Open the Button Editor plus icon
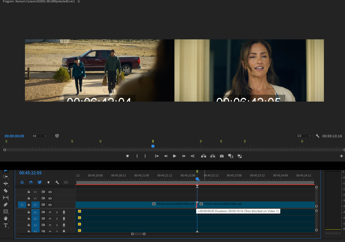 [341, 156]
